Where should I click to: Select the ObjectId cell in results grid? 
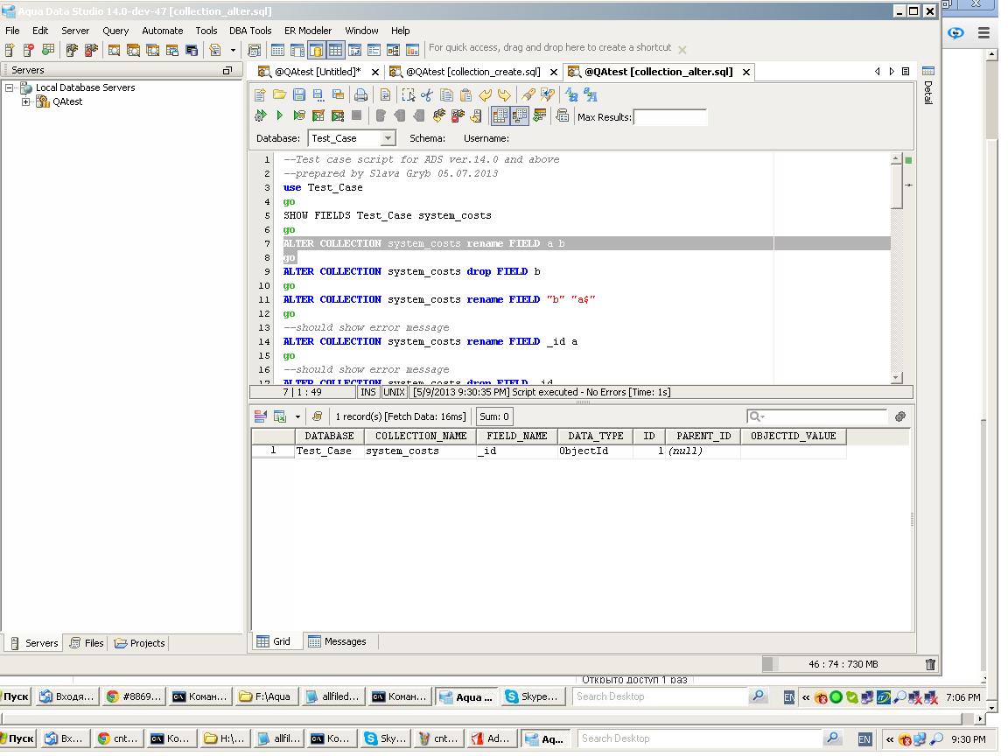595,451
